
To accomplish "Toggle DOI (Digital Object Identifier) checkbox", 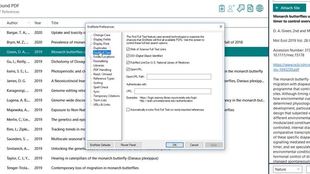I will [128, 56].
